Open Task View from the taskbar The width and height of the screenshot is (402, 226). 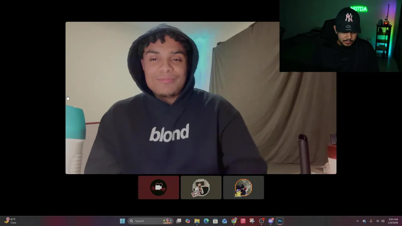tap(179, 221)
